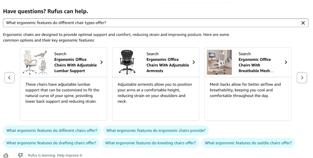Go to previous carousel card with left arrow
Viewport: 313px width, 158px height.
click(9, 78)
